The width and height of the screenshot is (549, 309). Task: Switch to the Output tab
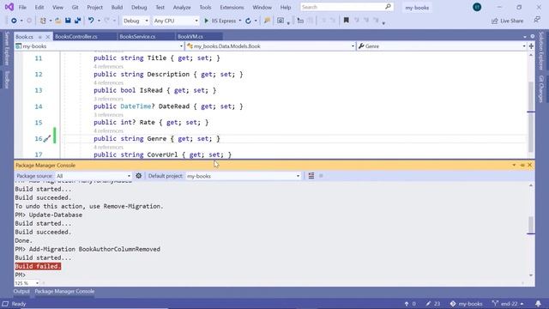pos(21,291)
